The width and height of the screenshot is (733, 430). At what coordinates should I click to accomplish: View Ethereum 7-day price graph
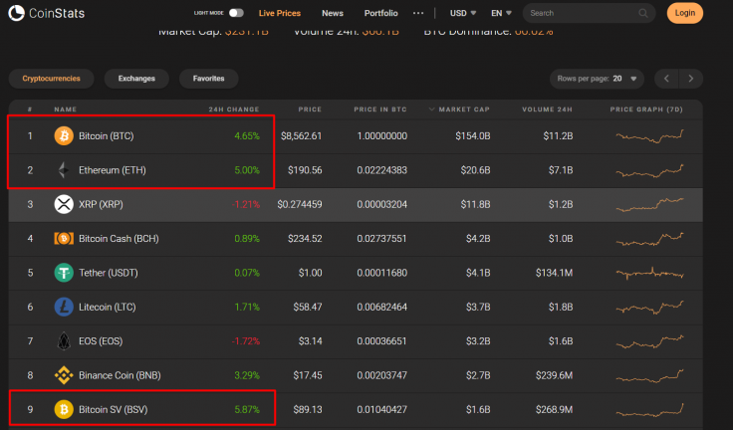649,170
